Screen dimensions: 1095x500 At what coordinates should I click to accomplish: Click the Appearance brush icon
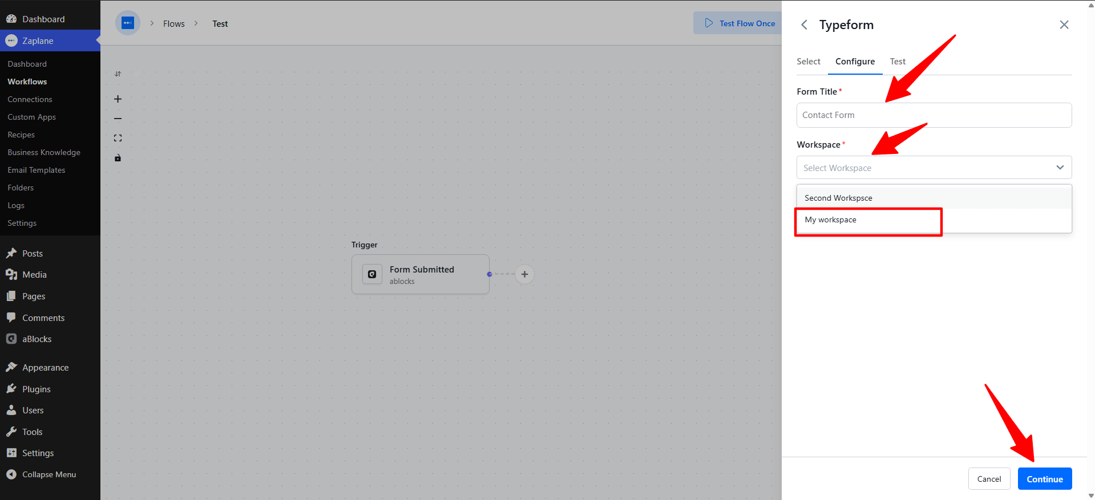(11, 367)
